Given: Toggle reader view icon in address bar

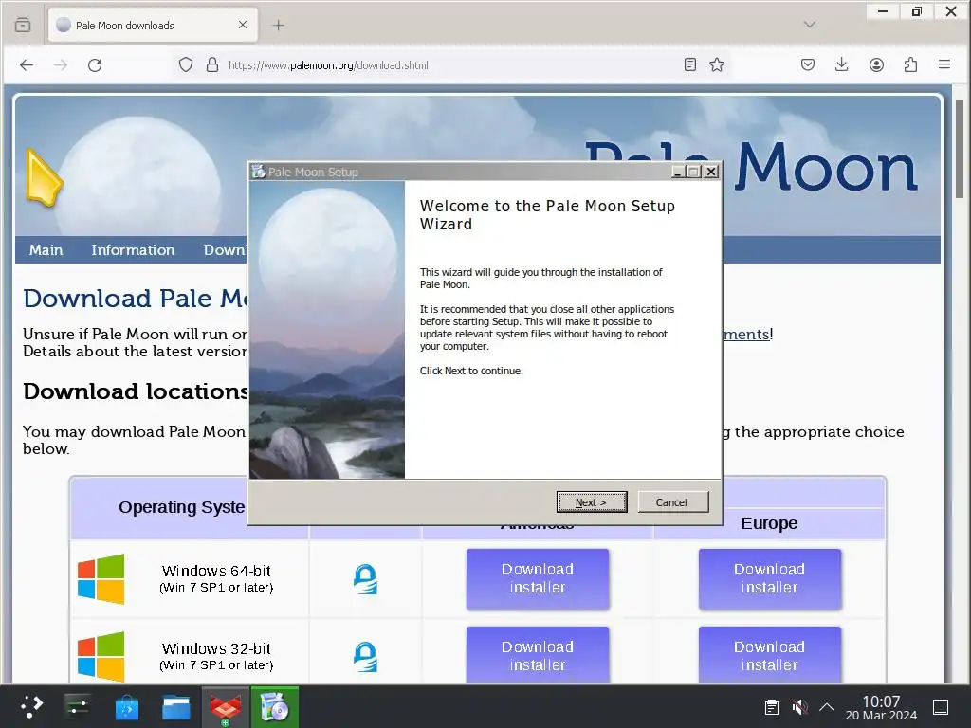Looking at the screenshot, I should click(690, 65).
